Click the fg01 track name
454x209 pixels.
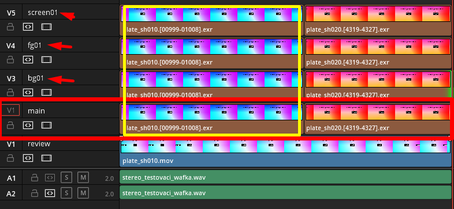point(35,45)
